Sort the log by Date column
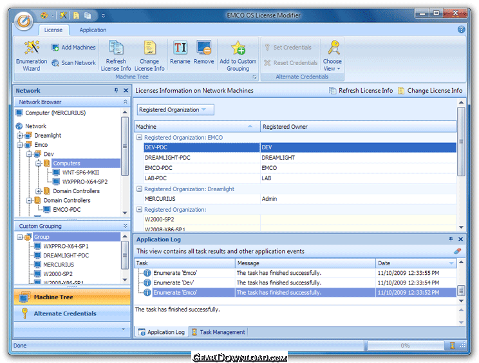The height and width of the screenshot is (363, 479). pyautogui.click(x=416, y=263)
